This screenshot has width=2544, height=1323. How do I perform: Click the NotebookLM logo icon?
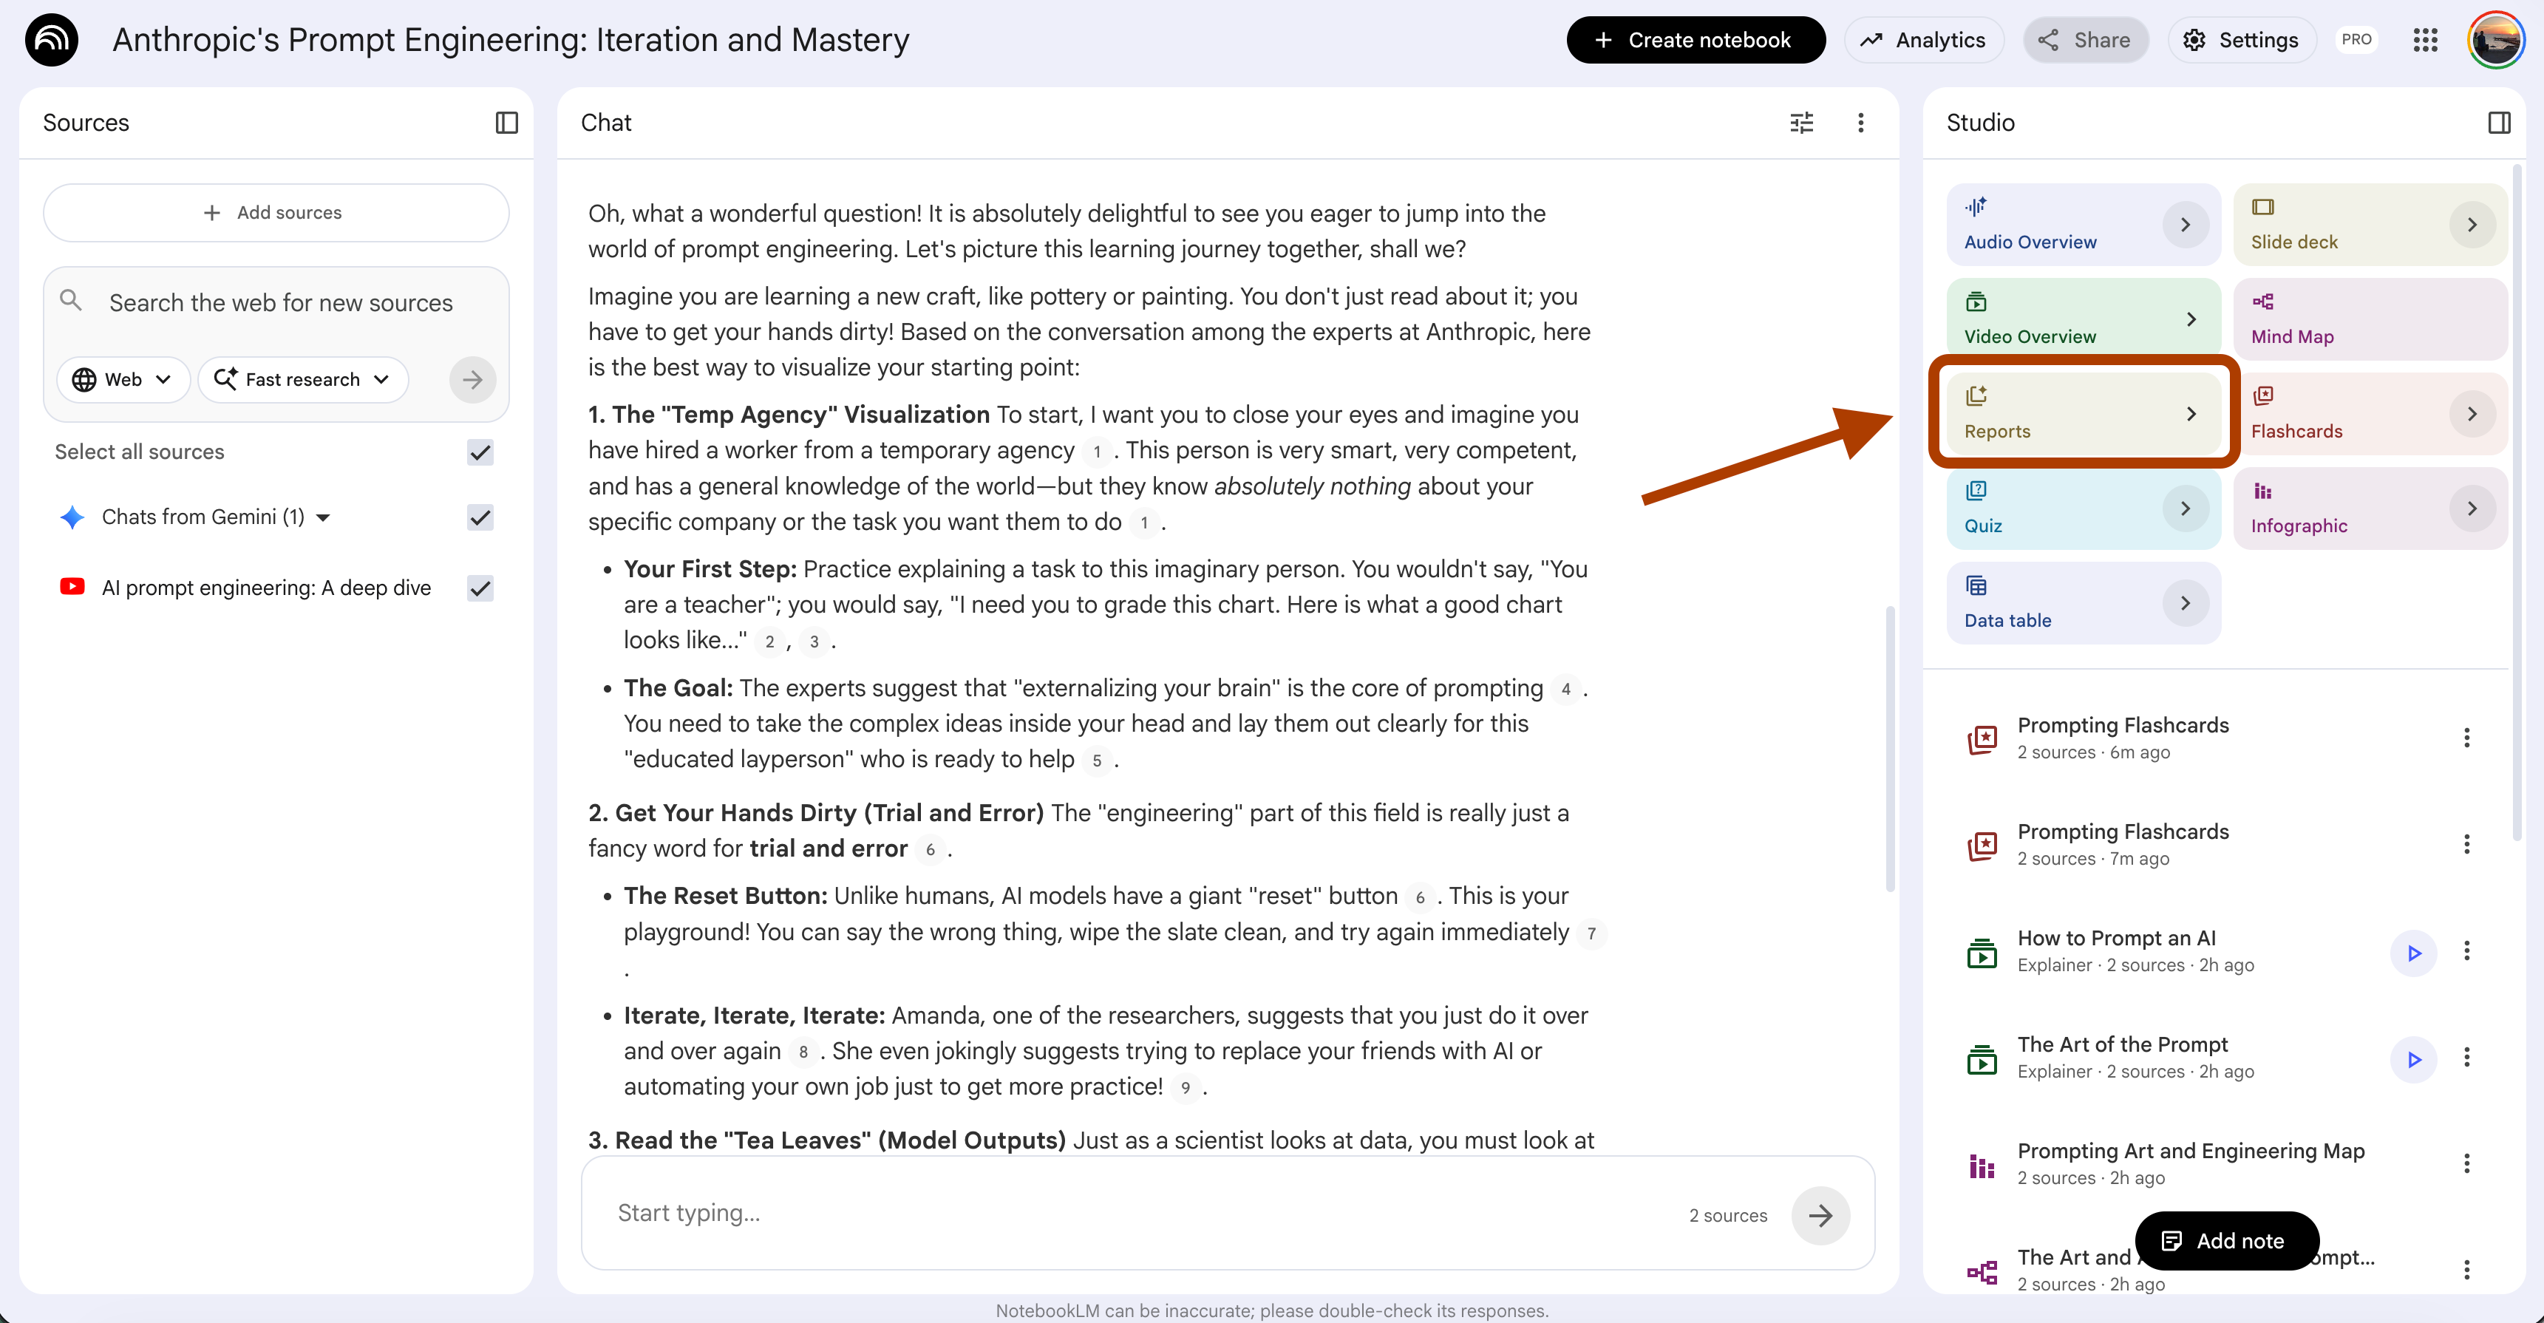[51, 39]
